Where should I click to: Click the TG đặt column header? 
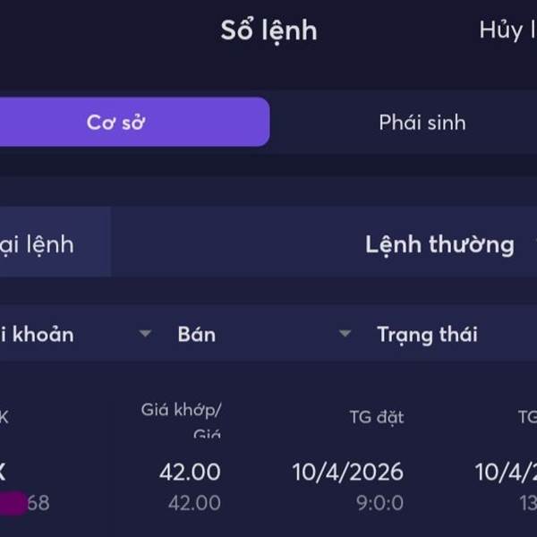376,416
